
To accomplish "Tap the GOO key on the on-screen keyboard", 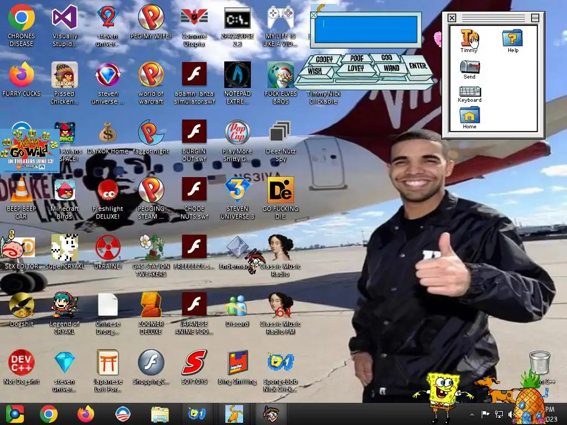I will pos(386,58).
